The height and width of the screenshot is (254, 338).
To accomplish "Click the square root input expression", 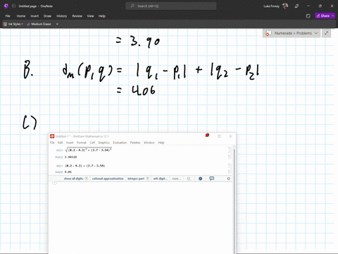I will [88, 150].
